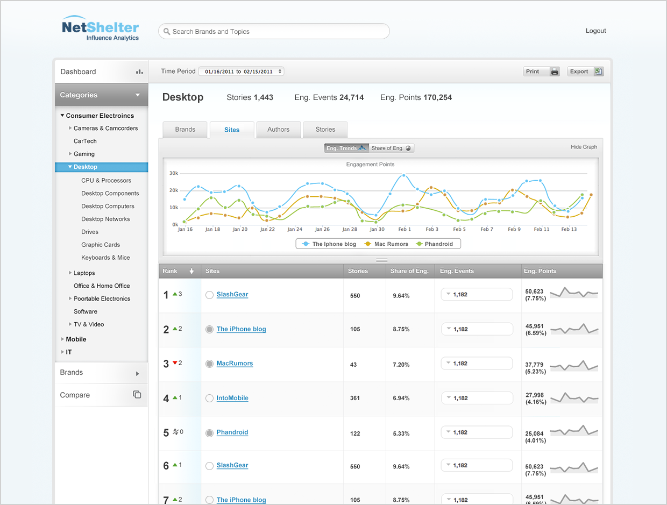Select the SlashGear rank 6 radio button

click(209, 466)
